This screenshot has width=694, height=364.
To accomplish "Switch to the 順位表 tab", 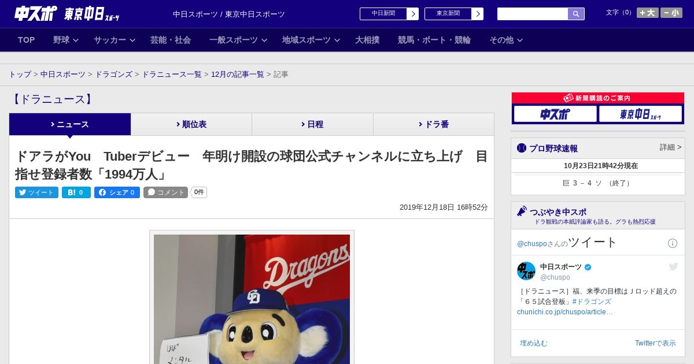I will point(191,124).
